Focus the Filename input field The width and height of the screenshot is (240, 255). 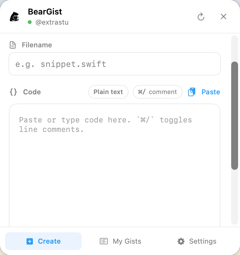coord(114,64)
